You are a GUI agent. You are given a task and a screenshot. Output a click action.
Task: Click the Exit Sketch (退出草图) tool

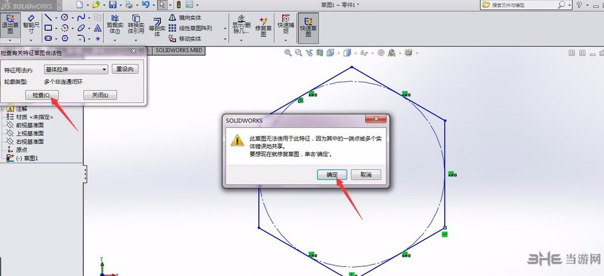coord(10,24)
